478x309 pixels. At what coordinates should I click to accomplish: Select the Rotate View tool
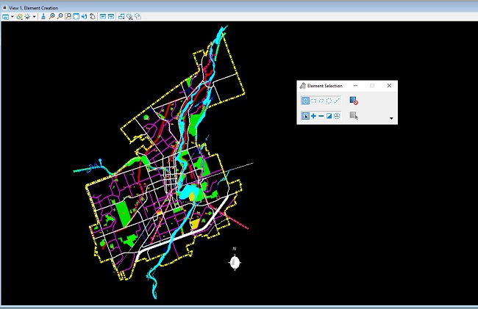pyautogui.click(x=85, y=16)
